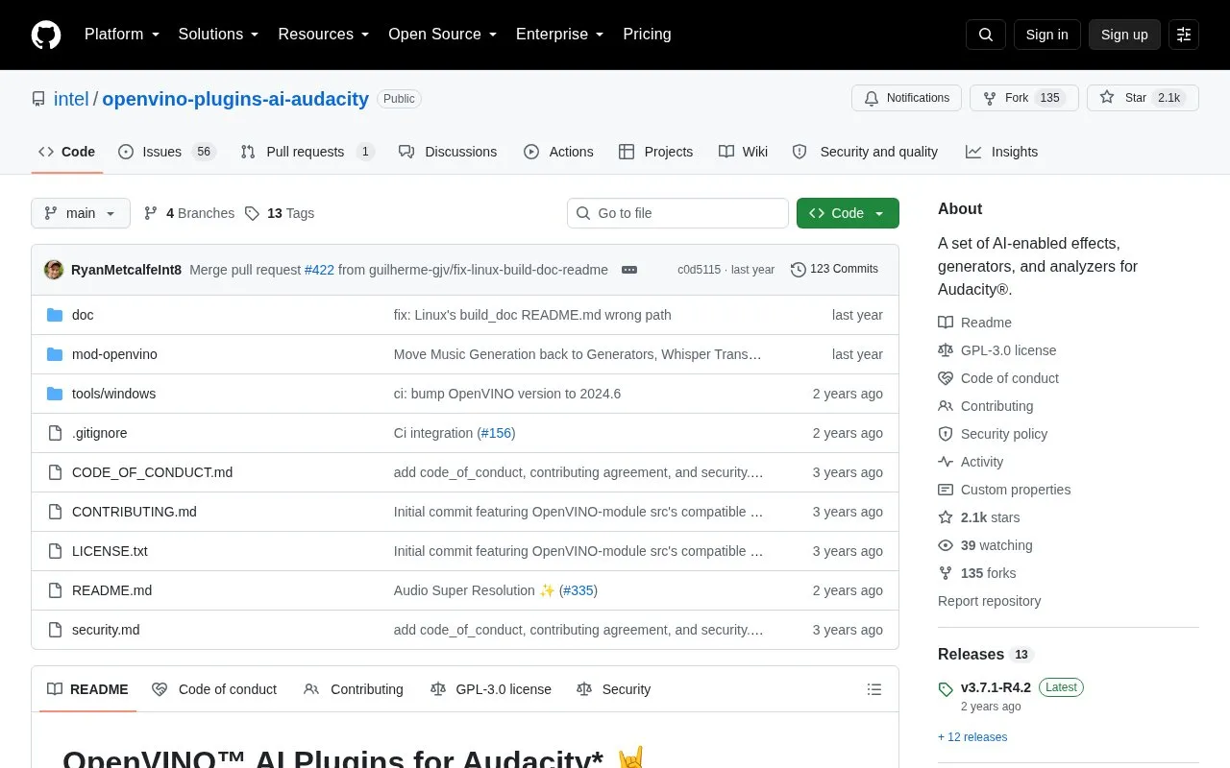Image resolution: width=1230 pixels, height=768 pixels.
Task: Open the green Code dropdown button
Action: click(848, 213)
